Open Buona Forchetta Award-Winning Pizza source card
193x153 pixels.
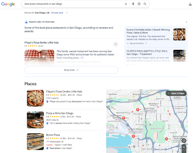click(x=148, y=31)
